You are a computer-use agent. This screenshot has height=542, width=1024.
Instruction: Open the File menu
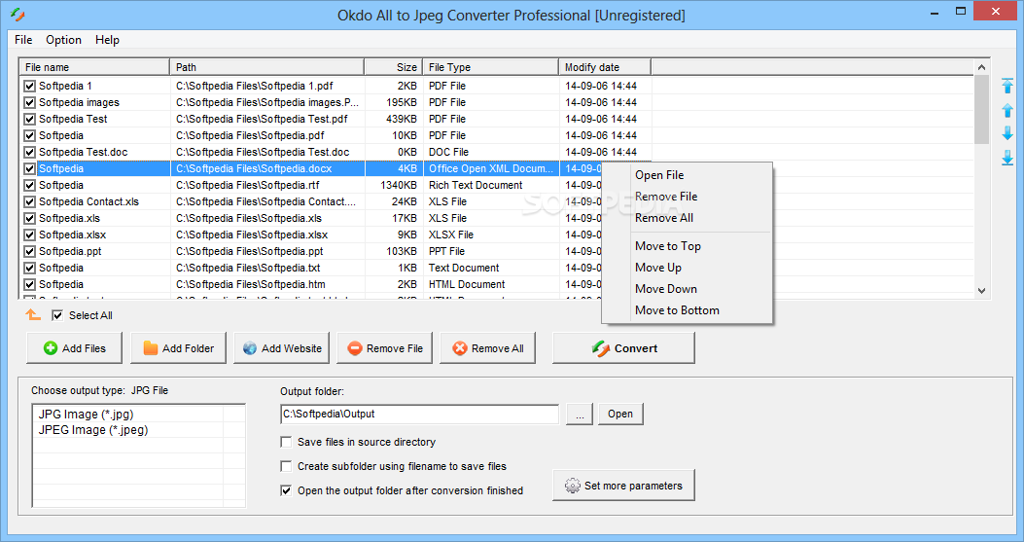coord(23,40)
